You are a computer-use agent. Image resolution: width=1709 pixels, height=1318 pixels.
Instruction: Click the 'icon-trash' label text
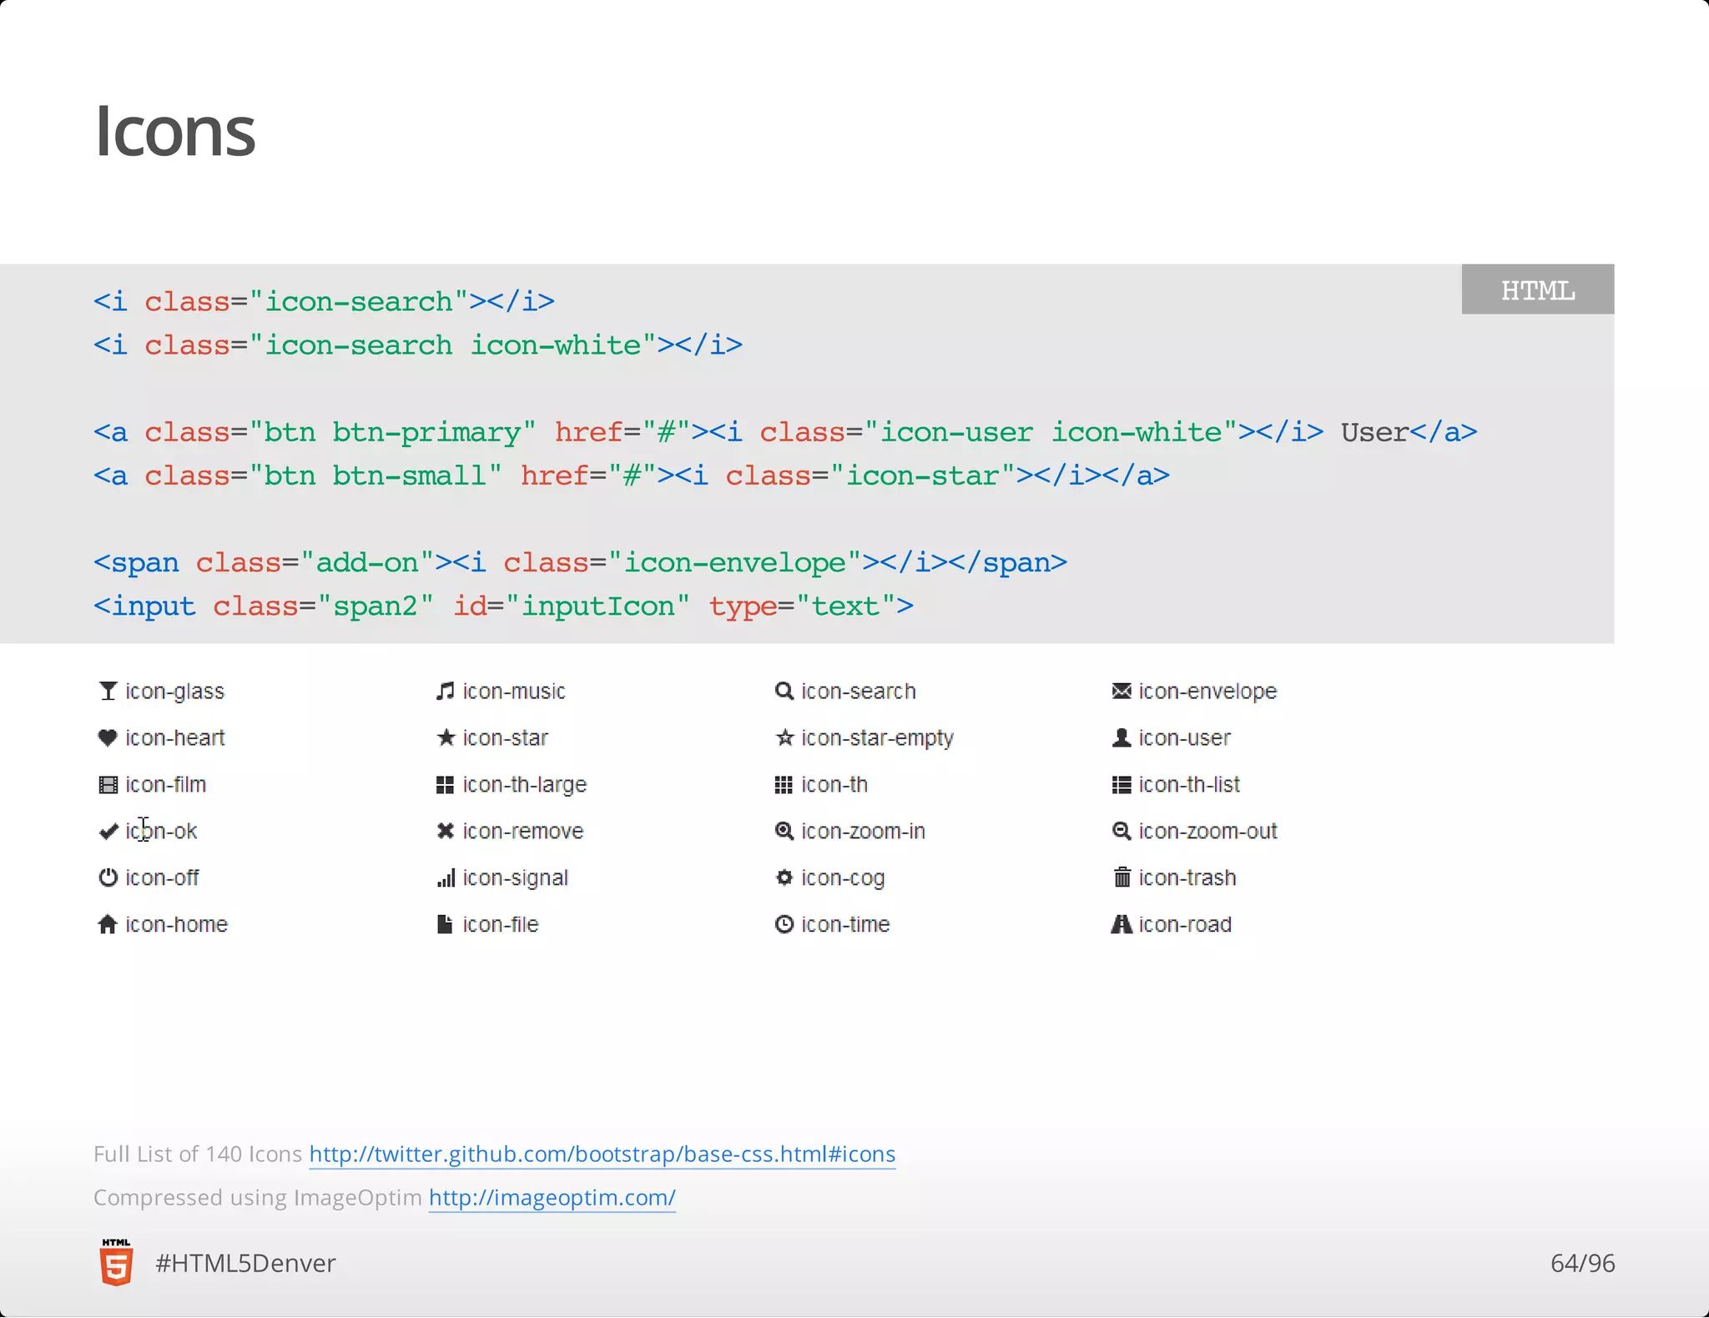tap(1187, 878)
